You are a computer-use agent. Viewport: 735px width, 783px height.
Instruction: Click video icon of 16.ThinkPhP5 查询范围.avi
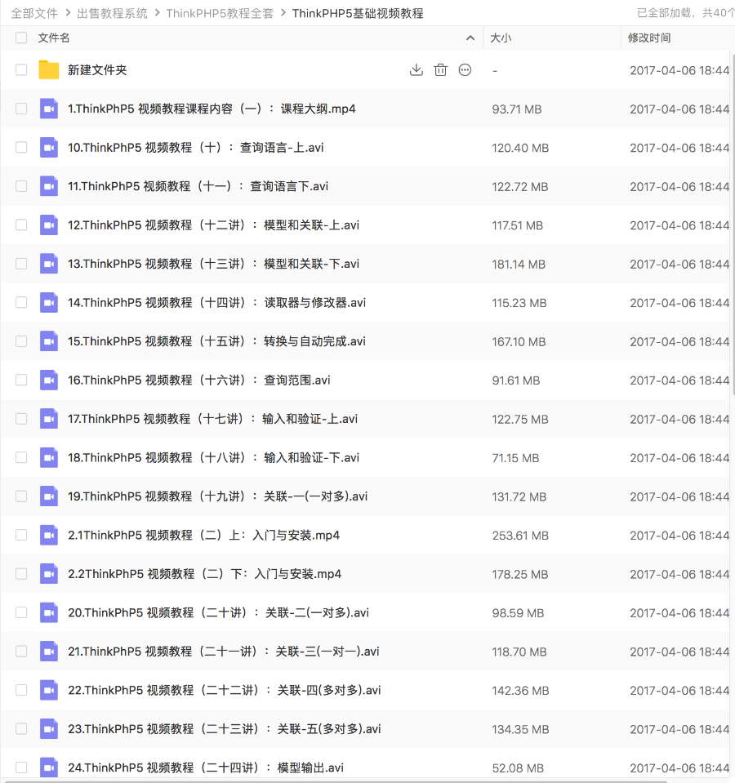pyautogui.click(x=49, y=380)
